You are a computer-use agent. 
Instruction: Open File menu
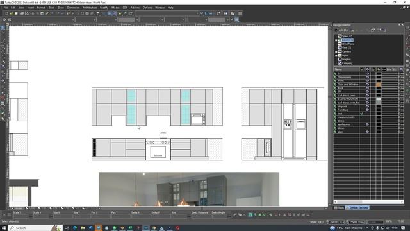6,8
